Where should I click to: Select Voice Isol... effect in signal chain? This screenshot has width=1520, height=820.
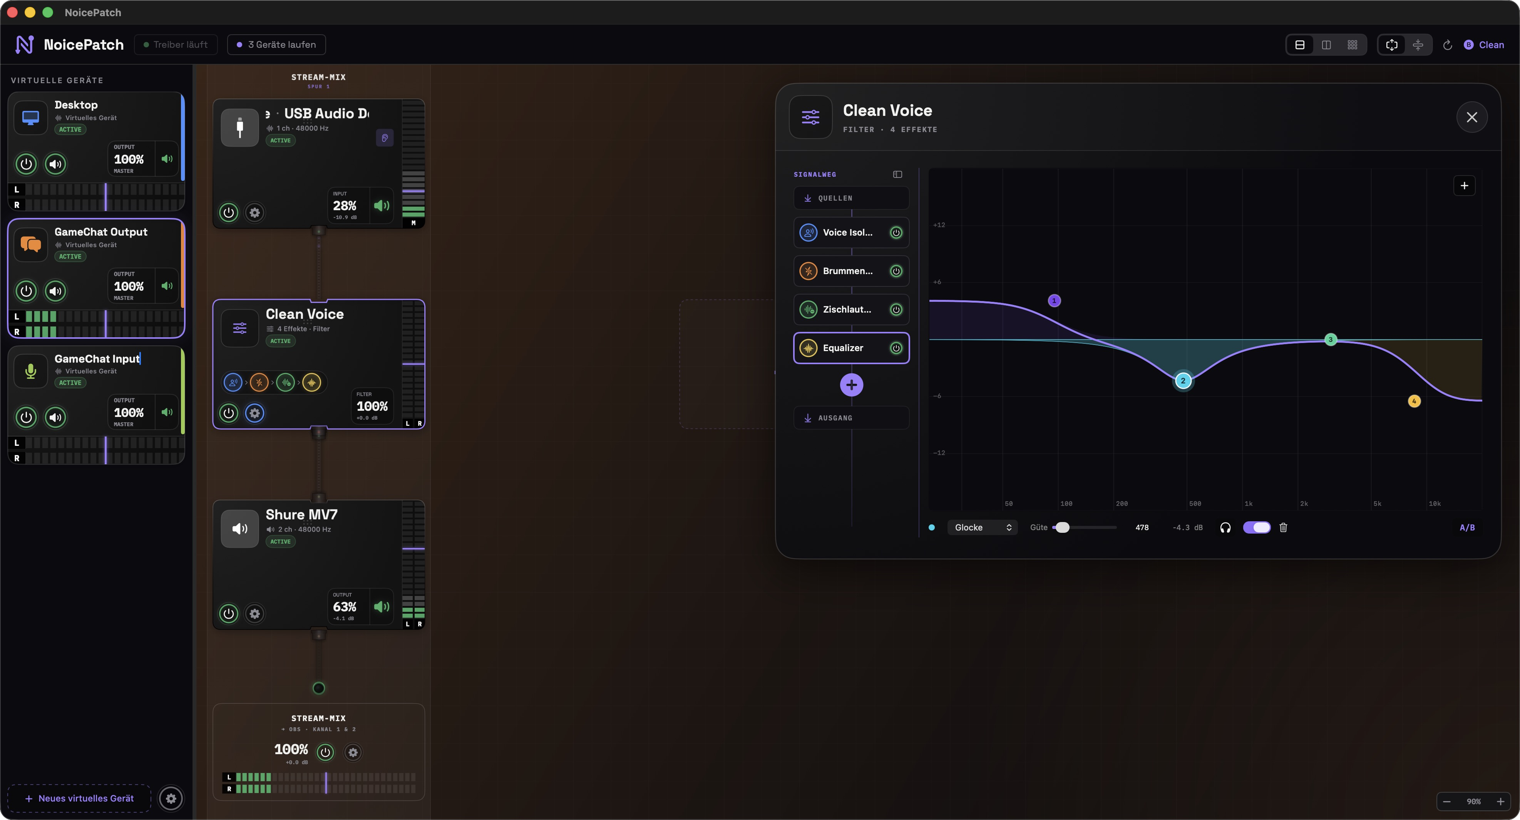point(852,233)
